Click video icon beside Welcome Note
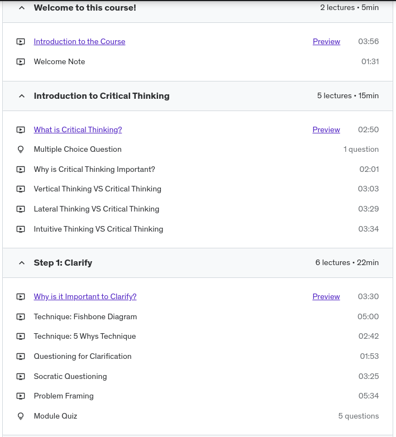The width and height of the screenshot is (396, 437). point(21,62)
